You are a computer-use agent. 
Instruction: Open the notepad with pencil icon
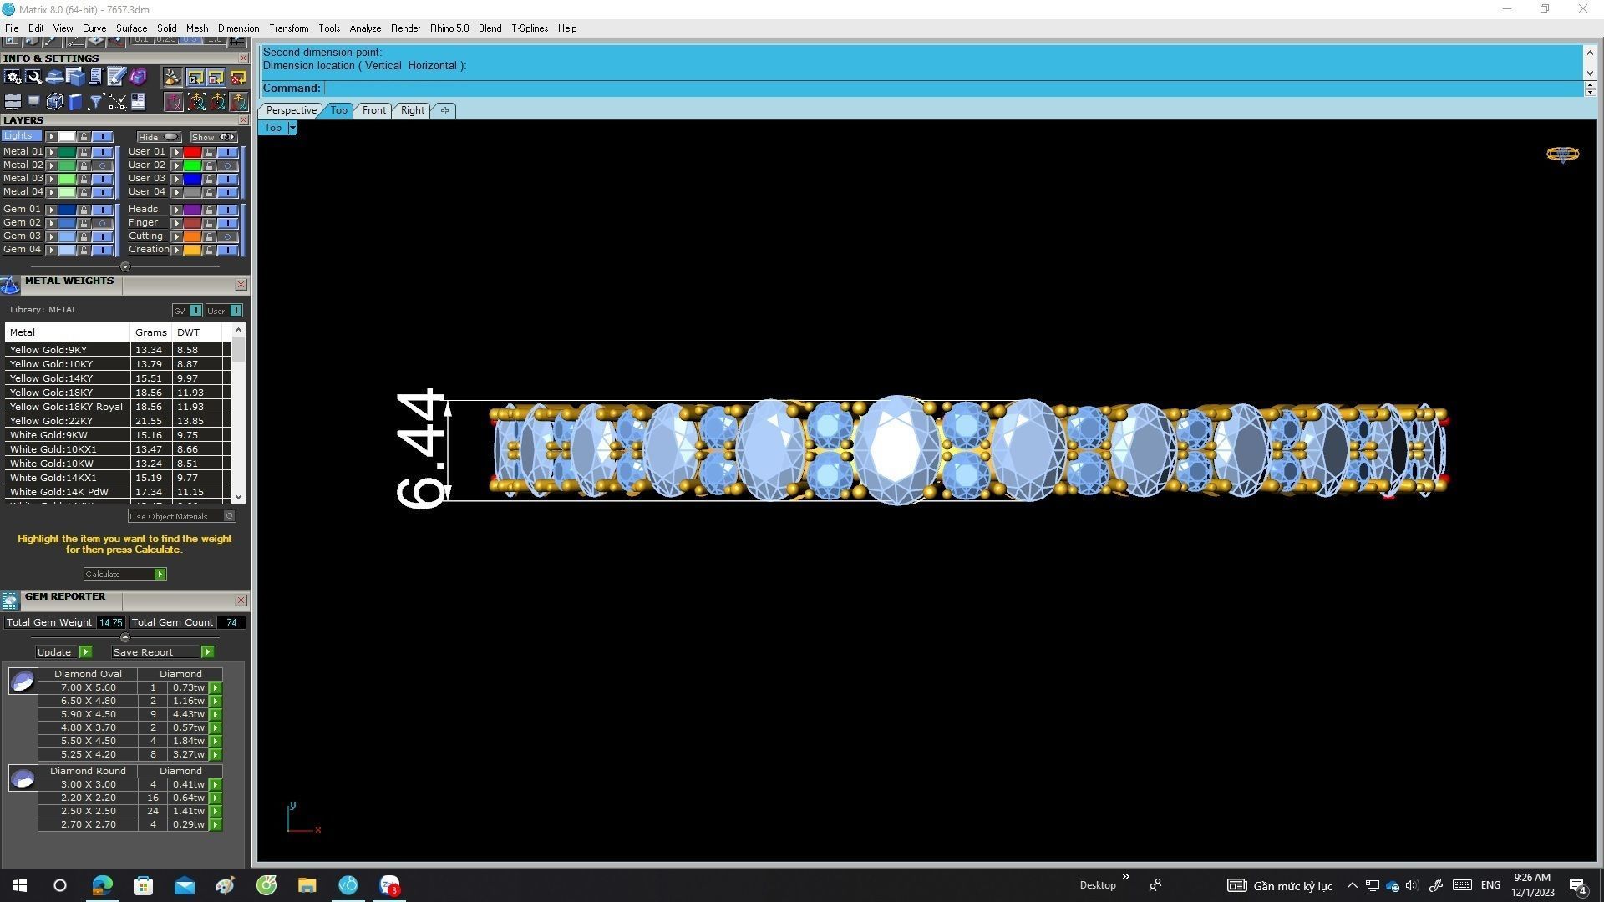(116, 78)
